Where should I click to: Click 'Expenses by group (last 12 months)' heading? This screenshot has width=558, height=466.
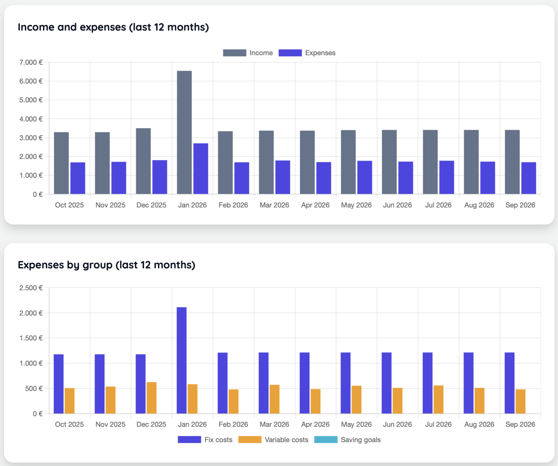point(106,265)
